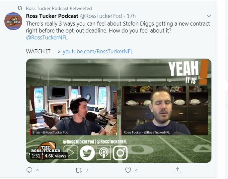This screenshot has height=179, width=228.
Task: Click the reply speech bubble icon
Action: [30, 170]
